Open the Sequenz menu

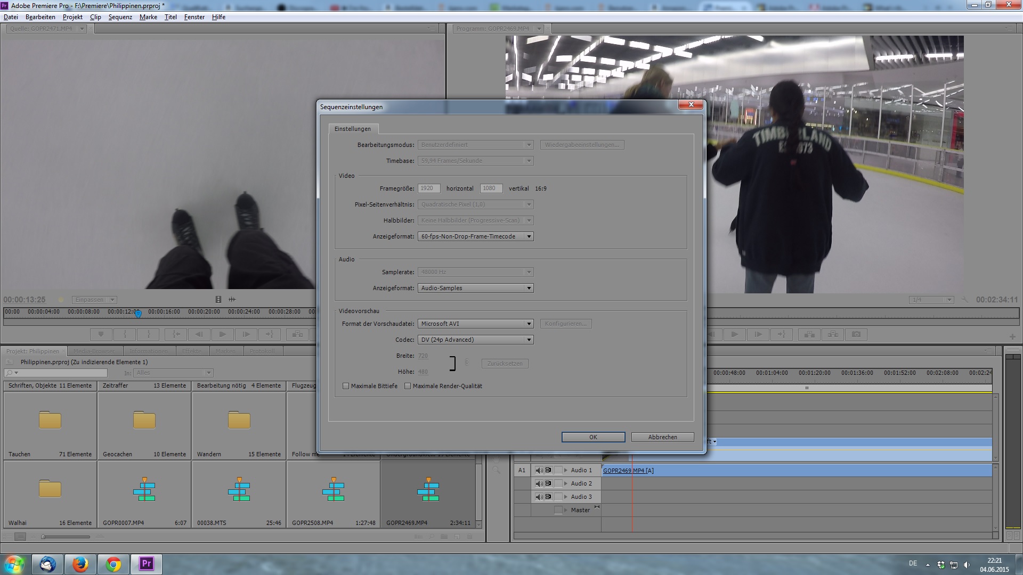coord(120,17)
